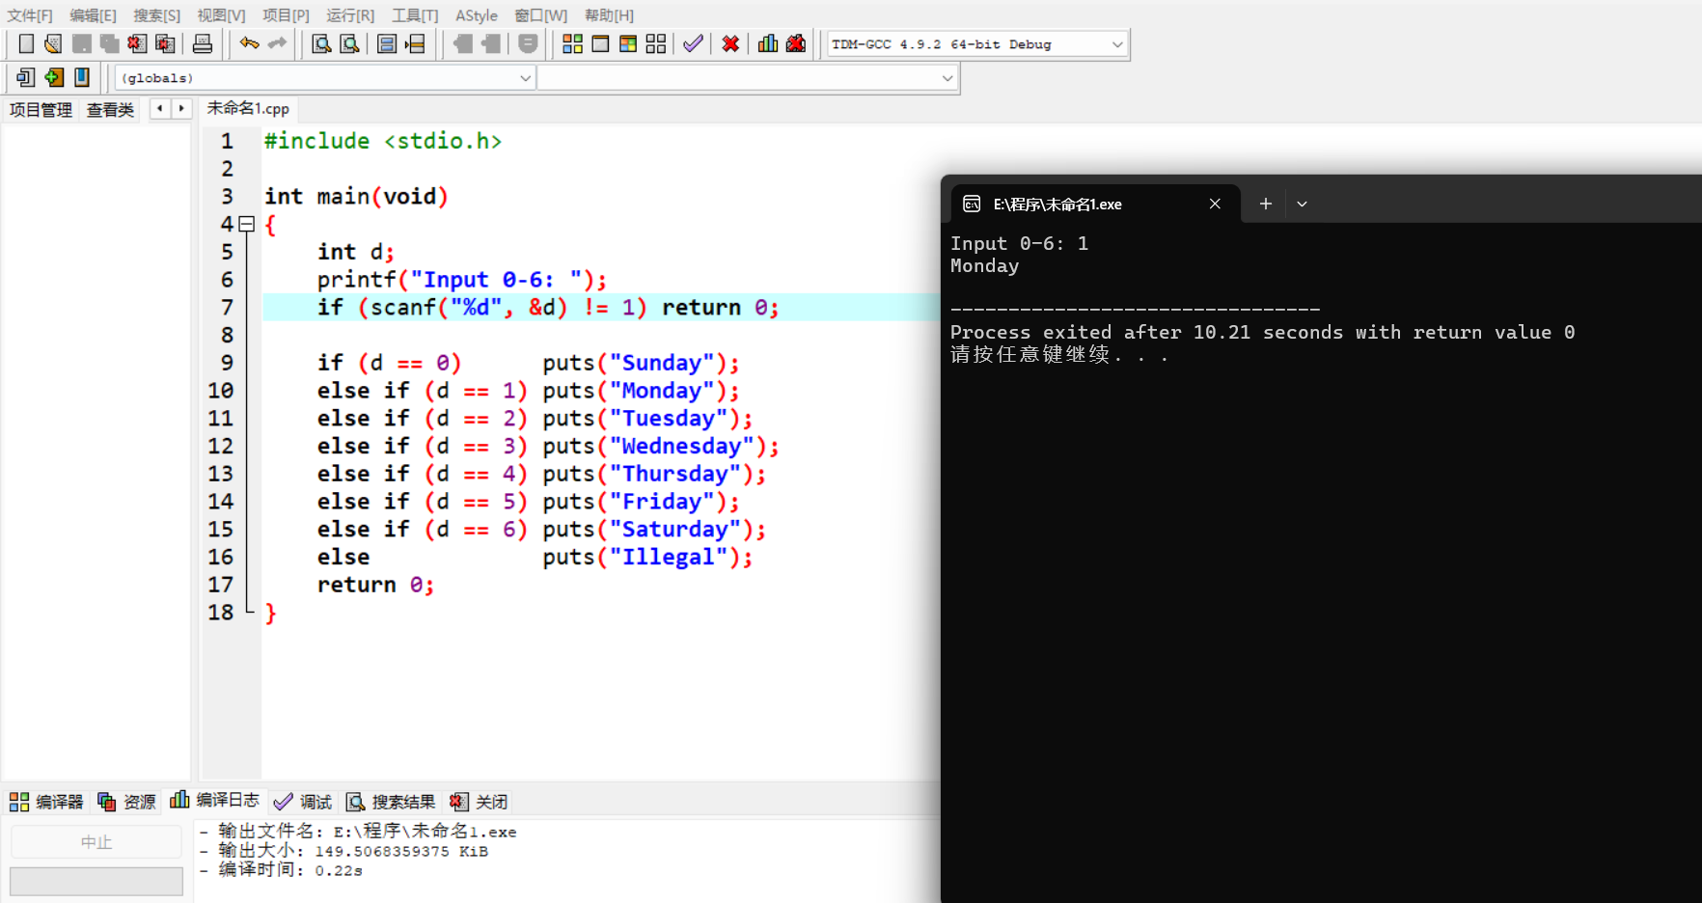
Task: Open the (globals) scope dropdown
Action: coord(325,78)
